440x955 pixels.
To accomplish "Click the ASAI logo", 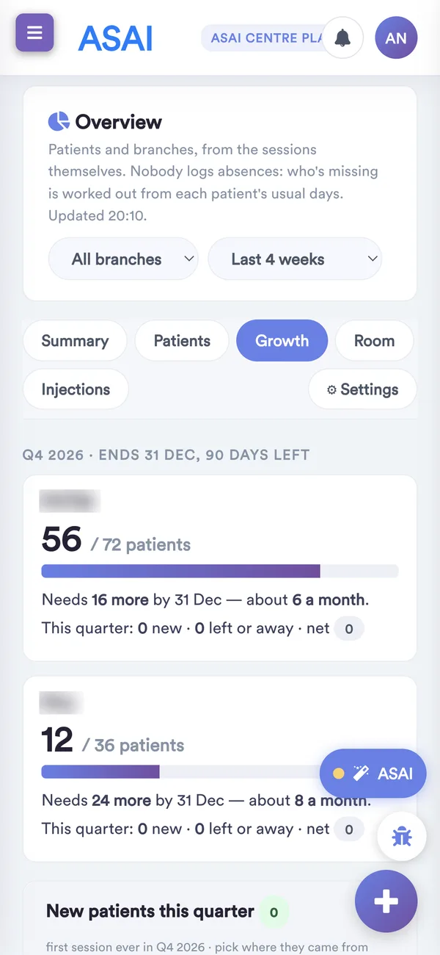I will pyautogui.click(x=115, y=38).
